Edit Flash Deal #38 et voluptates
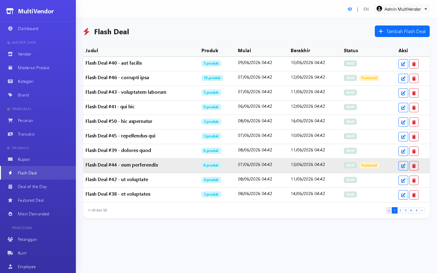The image size is (437, 273). tap(403, 195)
